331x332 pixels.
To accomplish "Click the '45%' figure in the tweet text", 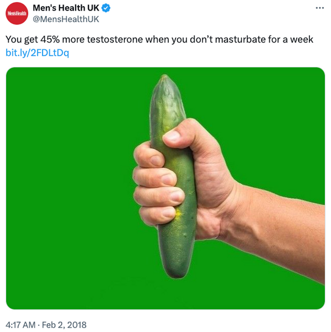I will pos(50,39).
